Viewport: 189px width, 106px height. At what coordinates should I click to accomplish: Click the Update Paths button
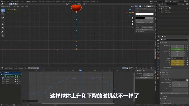[x=174, y=93]
